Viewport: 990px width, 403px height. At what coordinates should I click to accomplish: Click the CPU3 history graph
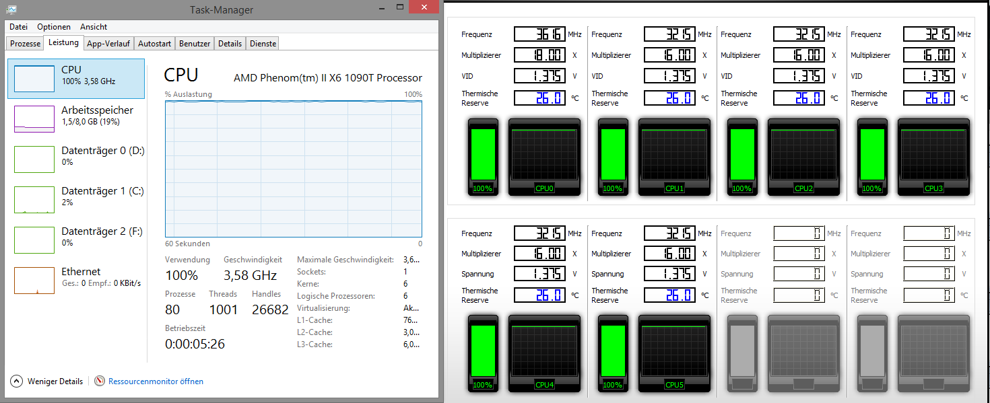pyautogui.click(x=933, y=154)
